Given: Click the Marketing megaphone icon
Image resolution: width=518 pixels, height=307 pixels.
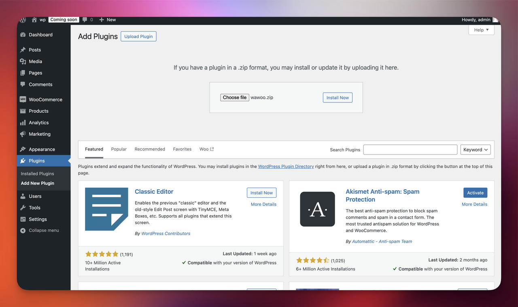Looking at the screenshot, I should (23, 134).
